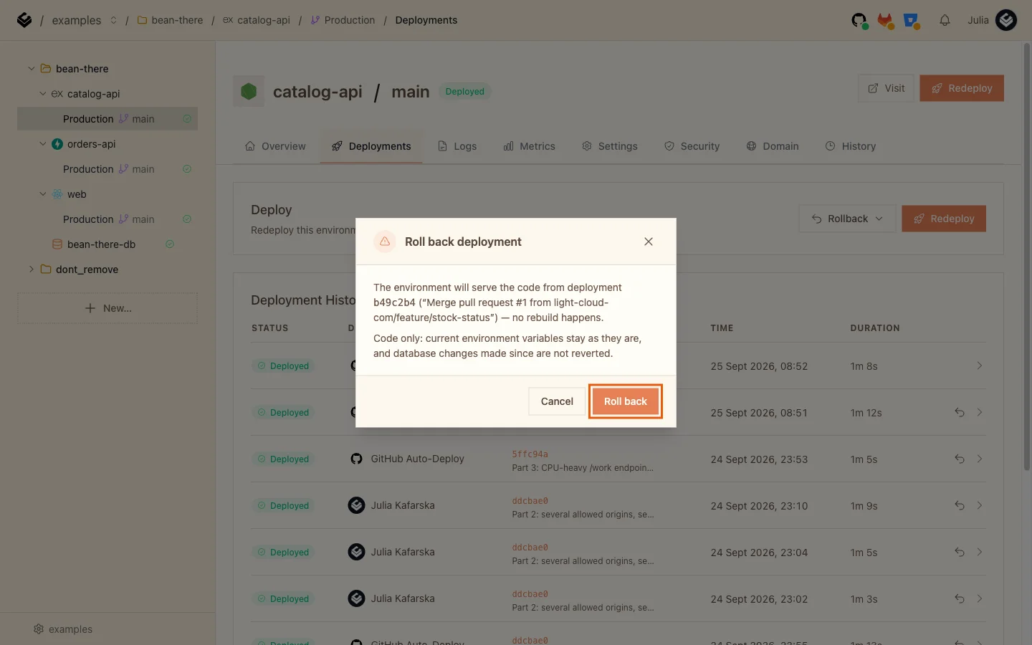Select Production main under web
Screen dimensions: 1032x645
tap(107, 219)
